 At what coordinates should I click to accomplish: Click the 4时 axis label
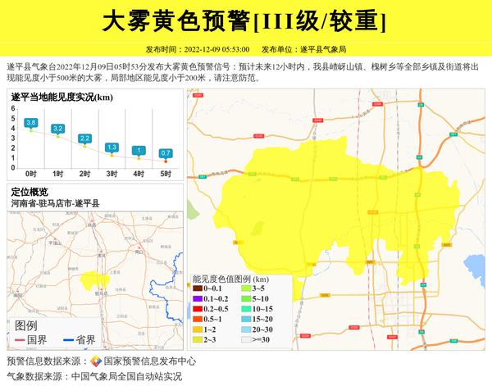point(139,174)
